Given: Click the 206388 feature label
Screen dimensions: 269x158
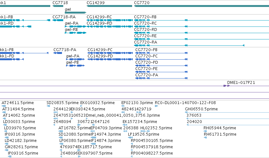Looking at the screenshot, I should tap(131, 128).
